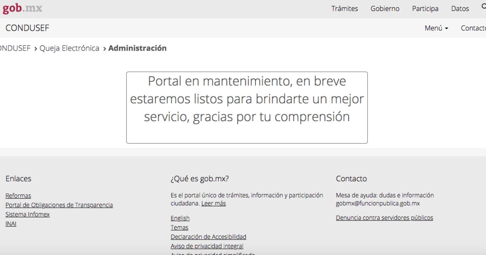486x255 pixels.
Task: Open Queja Electrónica breadcrumb
Action: pyautogui.click(x=69, y=48)
